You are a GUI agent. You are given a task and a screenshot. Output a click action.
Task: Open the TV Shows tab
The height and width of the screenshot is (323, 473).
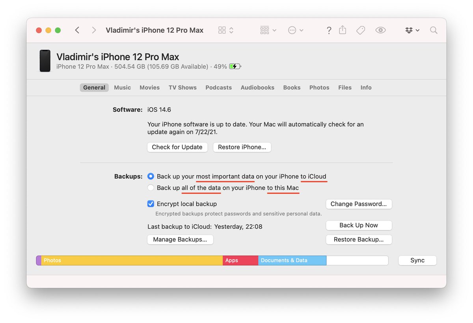click(182, 87)
